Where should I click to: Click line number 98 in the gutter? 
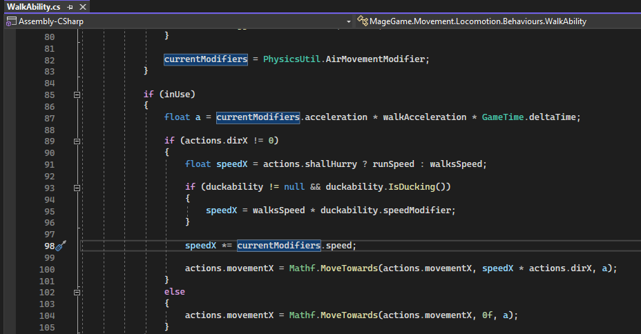pyautogui.click(x=49, y=246)
